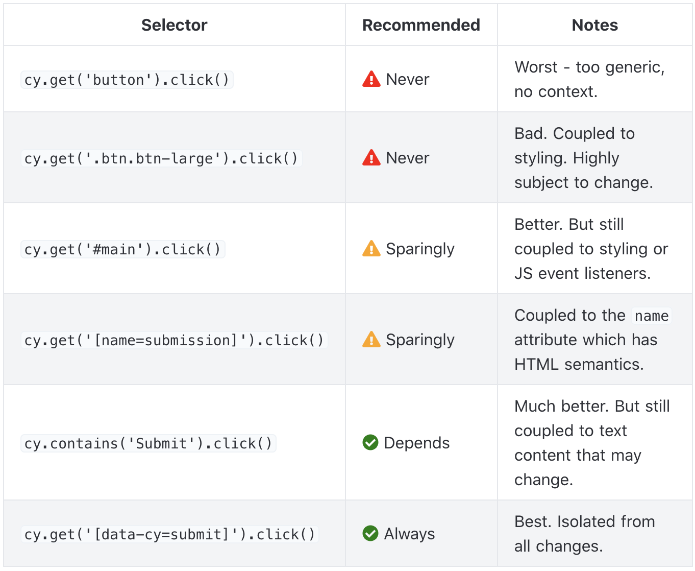Click the green checkmark icon next to Always
The image size is (695, 571).
pyautogui.click(x=370, y=534)
